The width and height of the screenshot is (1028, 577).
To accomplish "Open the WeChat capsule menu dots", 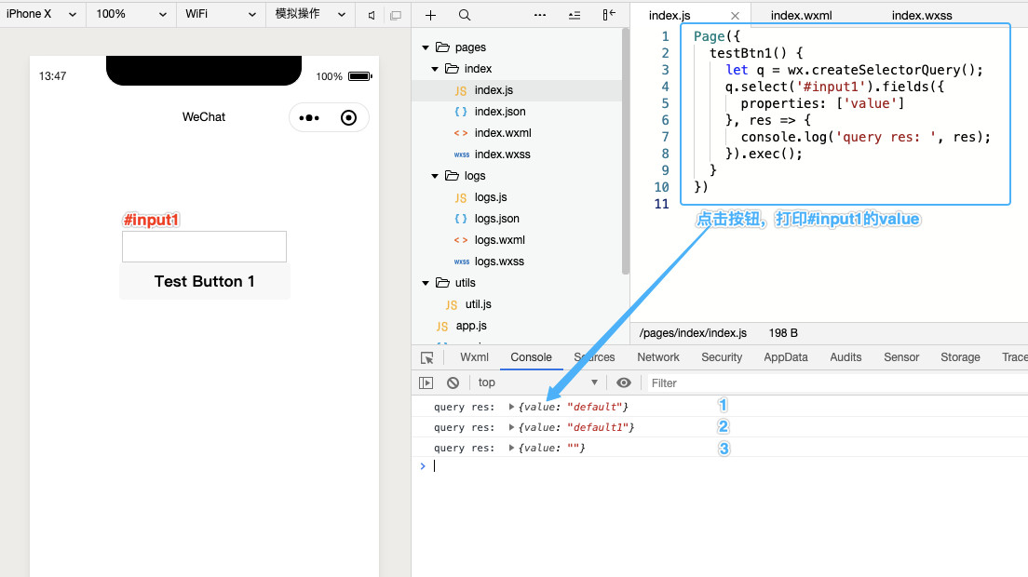I will point(309,118).
